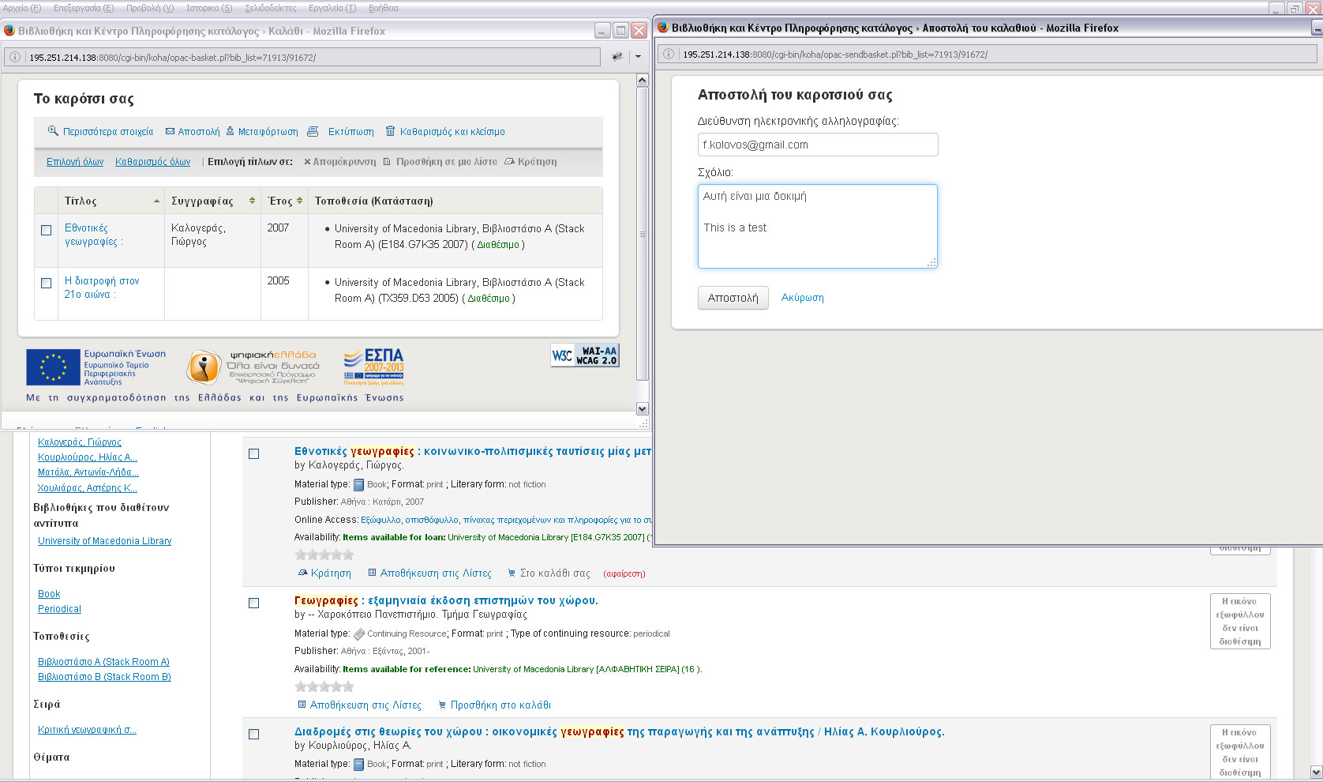Open the Ιστορικό menu
This screenshot has height=782, width=1323.
(x=208, y=8)
